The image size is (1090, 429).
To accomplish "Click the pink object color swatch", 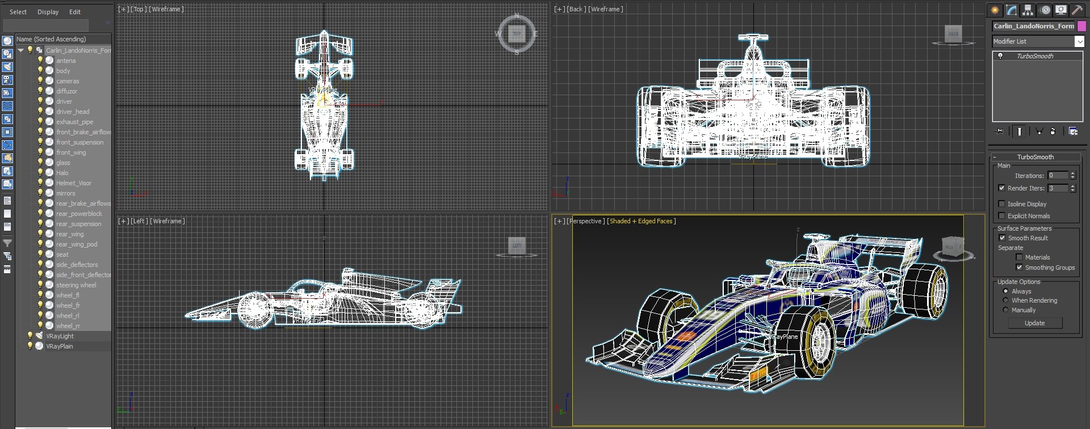I will (1081, 26).
